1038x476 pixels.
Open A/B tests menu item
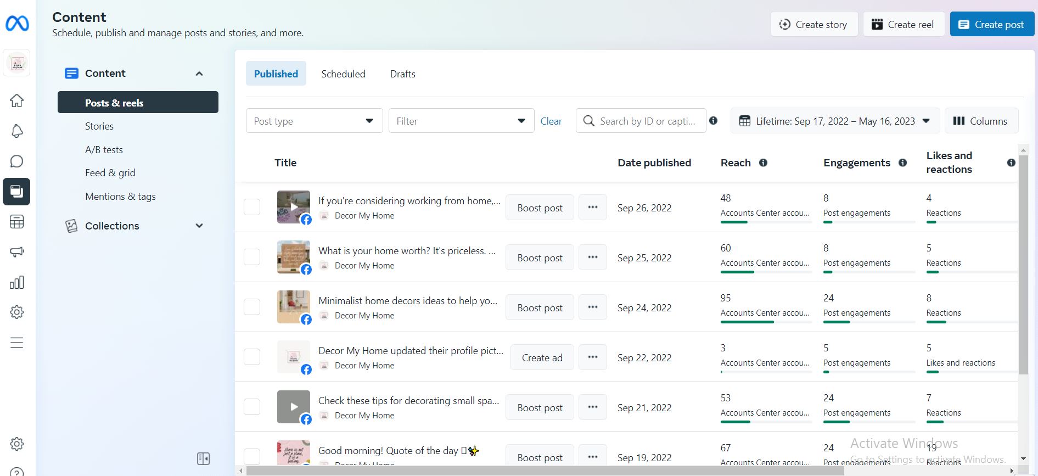pos(104,150)
